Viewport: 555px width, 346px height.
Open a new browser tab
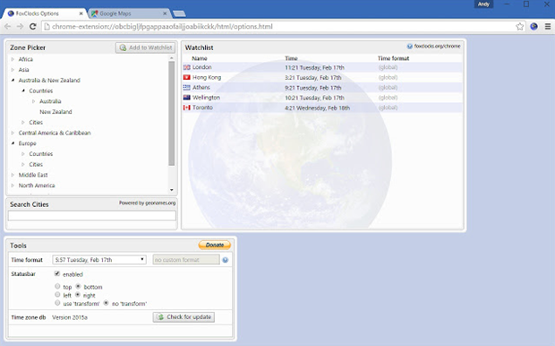pyautogui.click(x=179, y=13)
